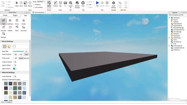Viewport: 187px width, 105px height.
Task: Activate the Scale tool
Action: point(25,4)
